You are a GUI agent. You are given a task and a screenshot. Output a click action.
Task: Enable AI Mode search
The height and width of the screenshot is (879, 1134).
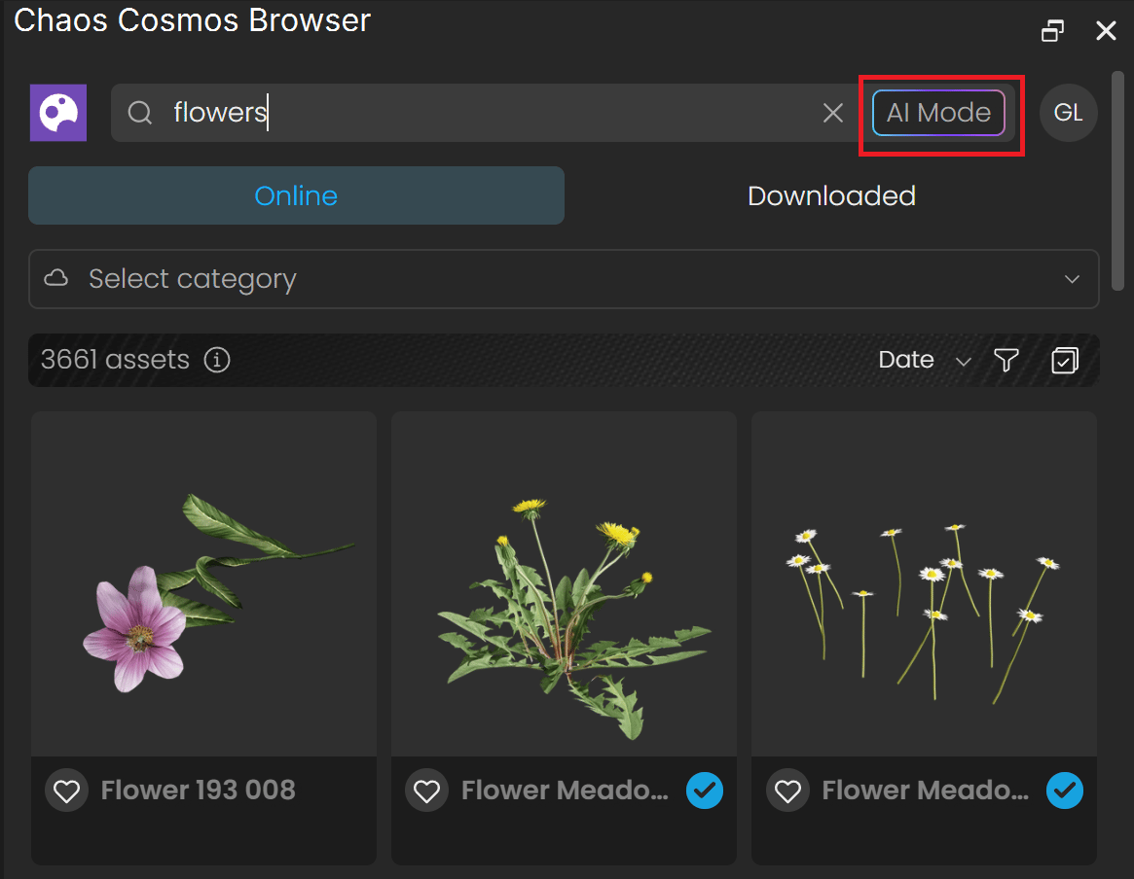coord(938,113)
